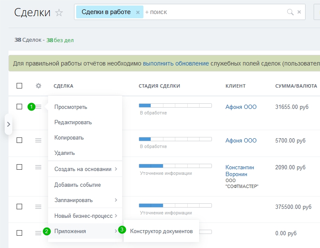Click the favorites star next to Сделки
Image resolution: width=320 pixels, height=248 pixels.
point(59,13)
